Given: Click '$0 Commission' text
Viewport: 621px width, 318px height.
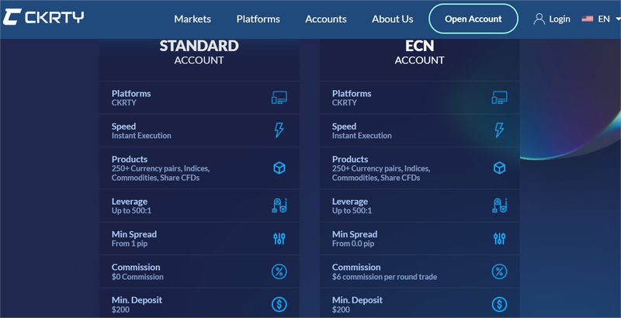Looking at the screenshot, I should click(x=137, y=277).
